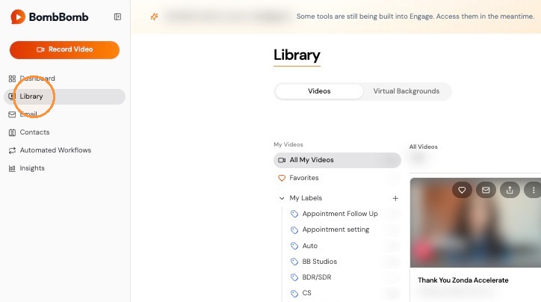Open the Thank You Zonda Accelerate thumbnail
541x302 pixels.
click(475, 223)
